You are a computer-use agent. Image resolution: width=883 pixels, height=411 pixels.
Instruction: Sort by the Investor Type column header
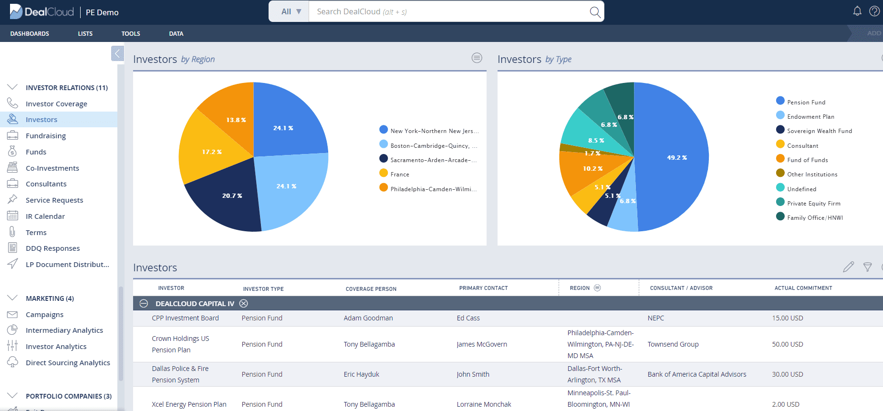[x=263, y=288]
